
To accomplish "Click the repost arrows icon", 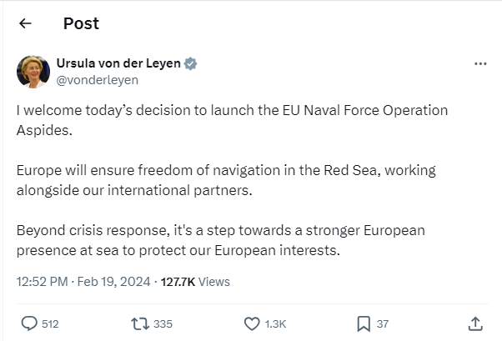I will pos(140,323).
